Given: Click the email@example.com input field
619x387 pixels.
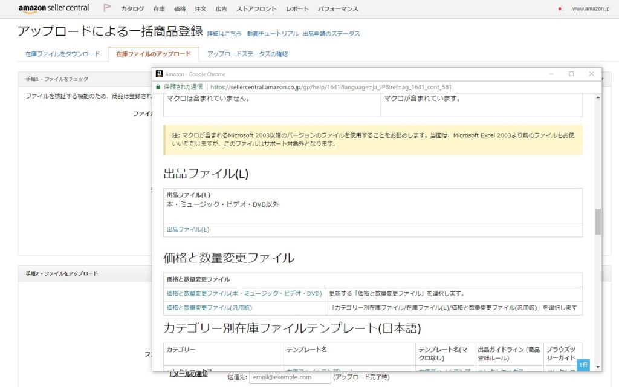Looking at the screenshot, I should (x=290, y=377).
